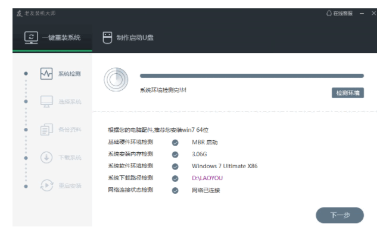Click the check mark beside 基础硬件环境检测
386x233 pixels.
(x=175, y=143)
